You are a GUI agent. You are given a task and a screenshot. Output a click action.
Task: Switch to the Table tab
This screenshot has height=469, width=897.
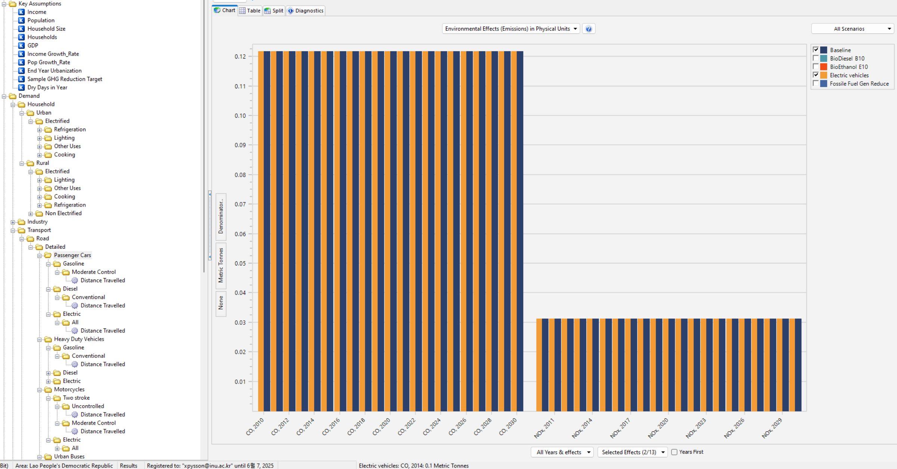(x=250, y=10)
